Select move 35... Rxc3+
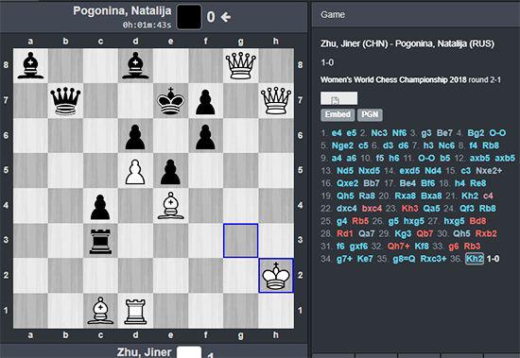 (434, 259)
